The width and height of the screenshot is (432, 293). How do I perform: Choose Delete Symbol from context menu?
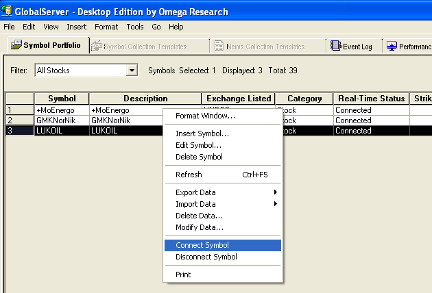tap(223, 157)
